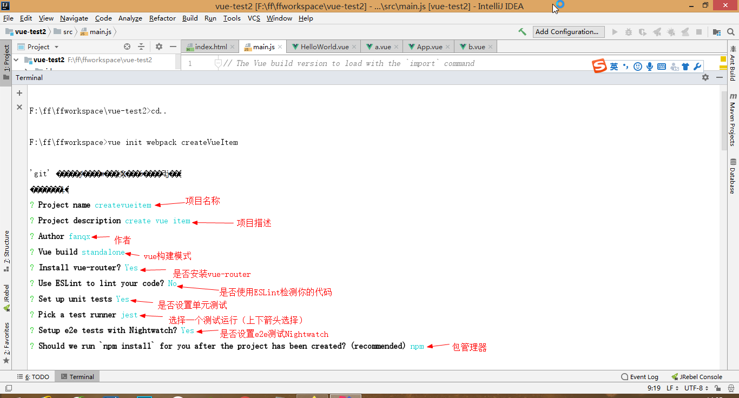739x398 pixels.
Task: Click the Stop square icon in toolbar
Action: 699,32
